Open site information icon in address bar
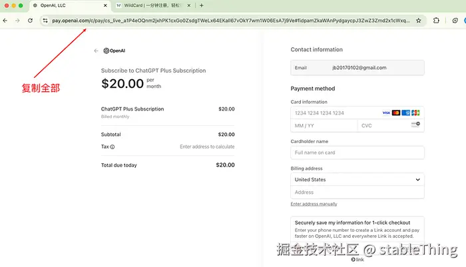 click(x=45, y=21)
